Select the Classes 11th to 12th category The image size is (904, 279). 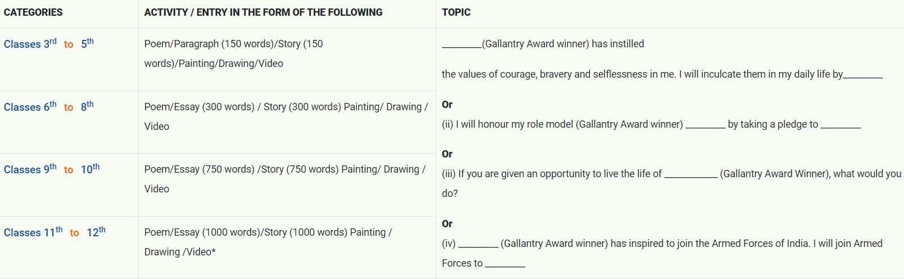(x=55, y=232)
